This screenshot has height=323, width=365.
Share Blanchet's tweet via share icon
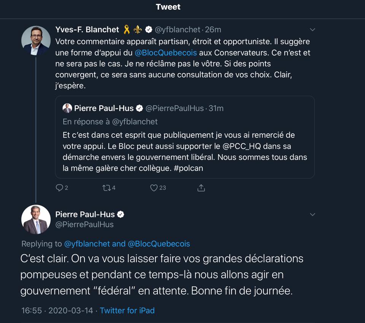click(201, 188)
